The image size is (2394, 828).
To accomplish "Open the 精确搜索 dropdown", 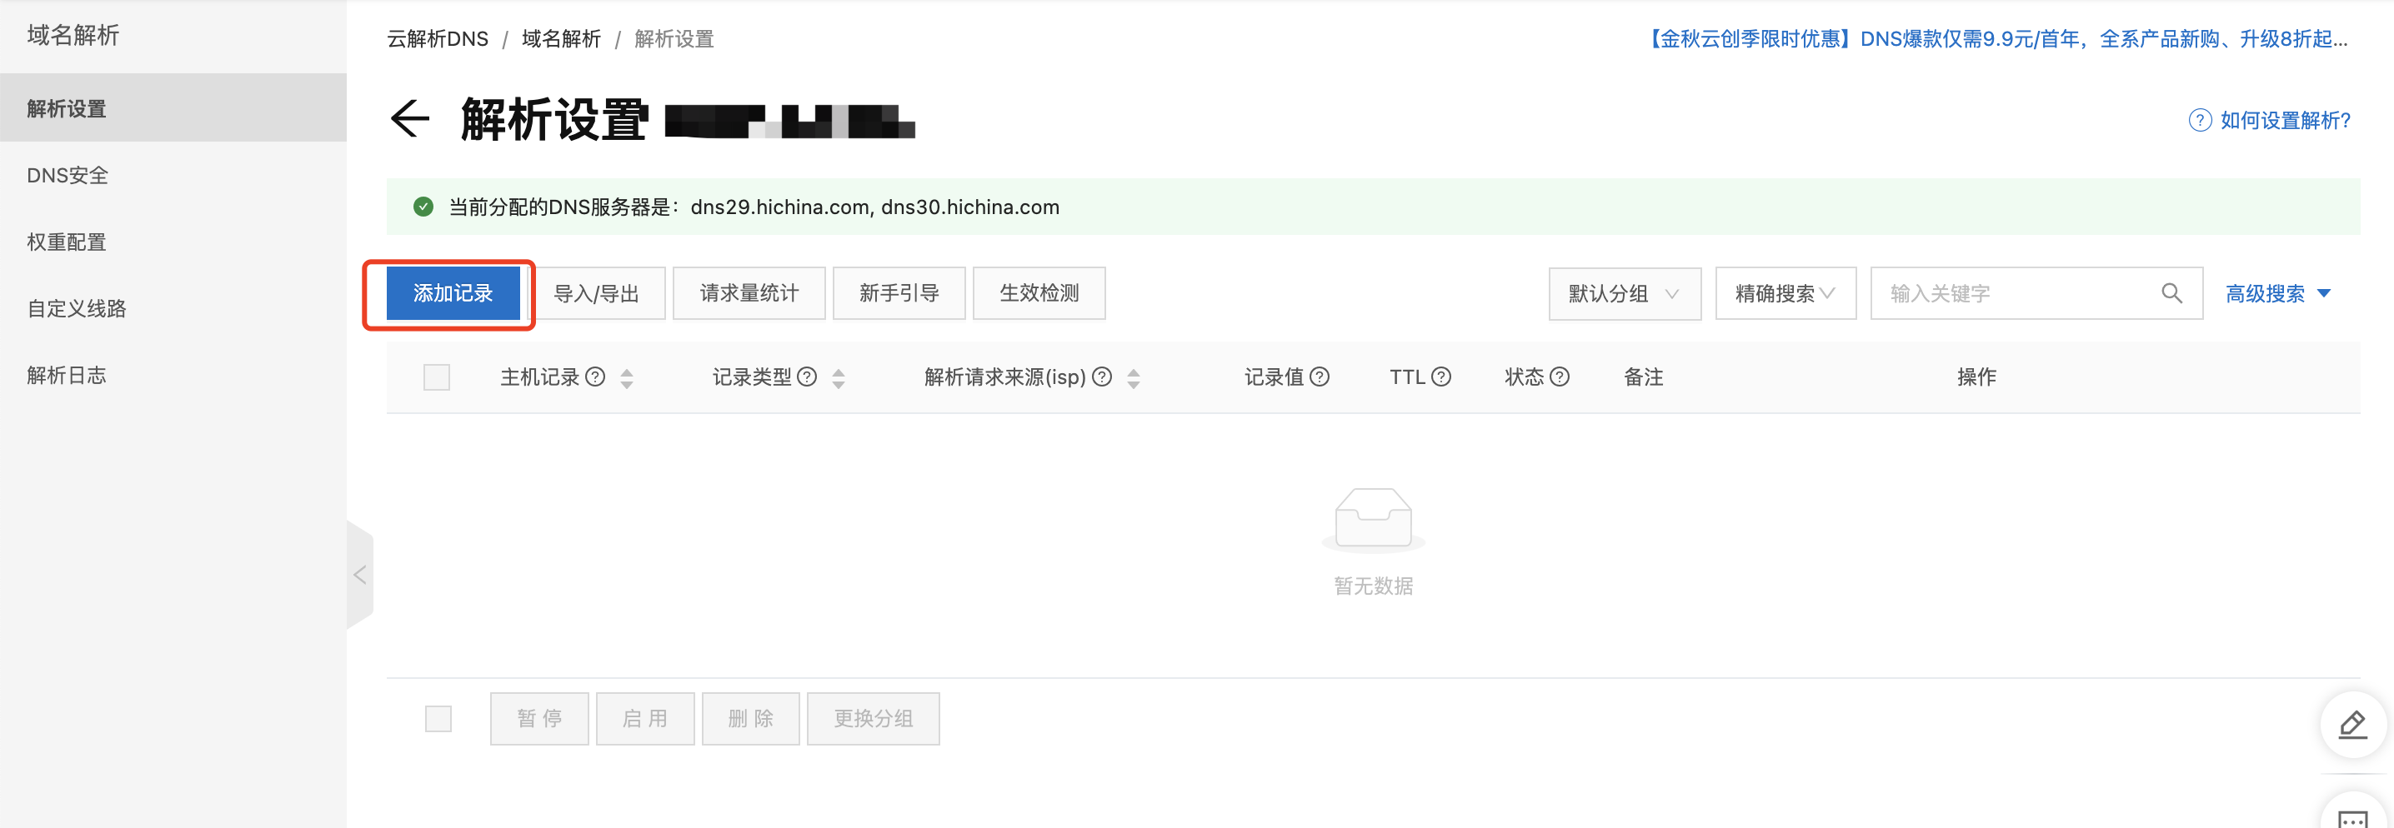I will [x=1785, y=293].
